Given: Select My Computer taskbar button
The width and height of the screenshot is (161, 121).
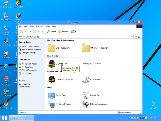Looking at the screenshot, I should (x=22, y=118).
